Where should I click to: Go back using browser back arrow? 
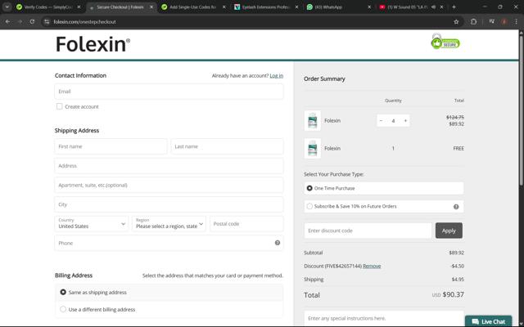point(7,22)
